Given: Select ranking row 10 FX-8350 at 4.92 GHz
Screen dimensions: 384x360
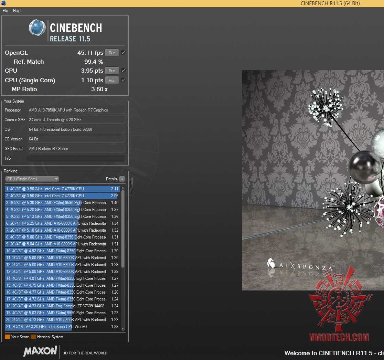Looking at the screenshot, I should (62, 251).
